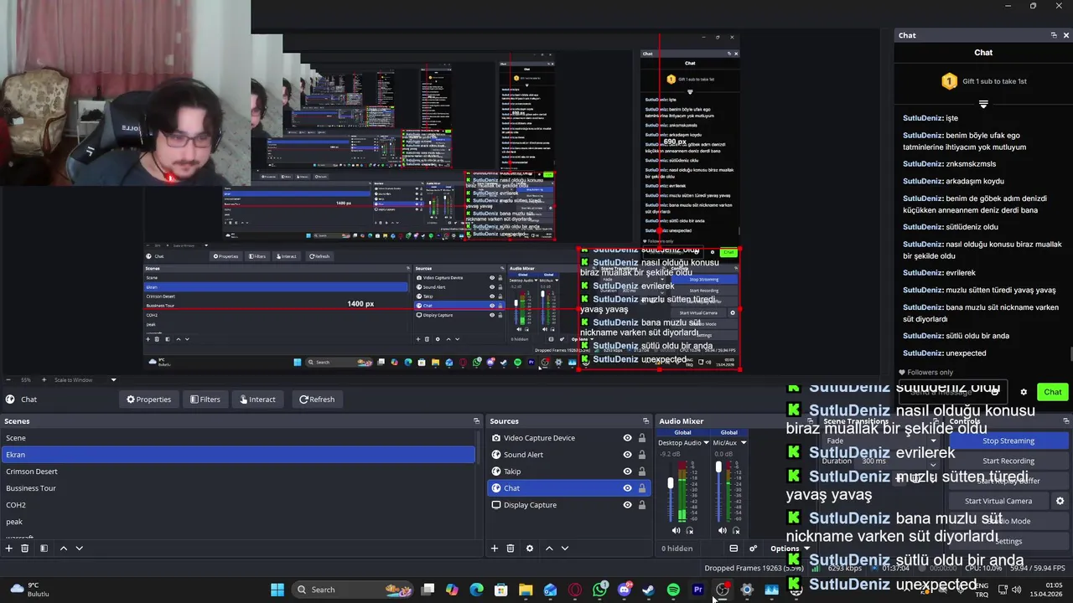Viewport: 1073px width, 603px height.
Task: Open Spotify from the taskbar
Action: (673, 590)
